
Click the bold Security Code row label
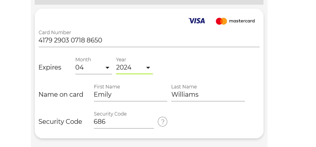point(60,121)
